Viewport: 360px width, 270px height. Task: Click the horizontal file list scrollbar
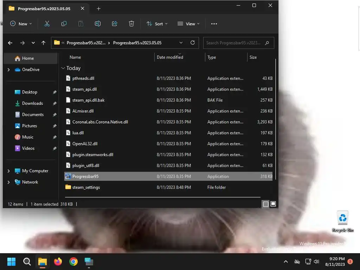[162, 197]
